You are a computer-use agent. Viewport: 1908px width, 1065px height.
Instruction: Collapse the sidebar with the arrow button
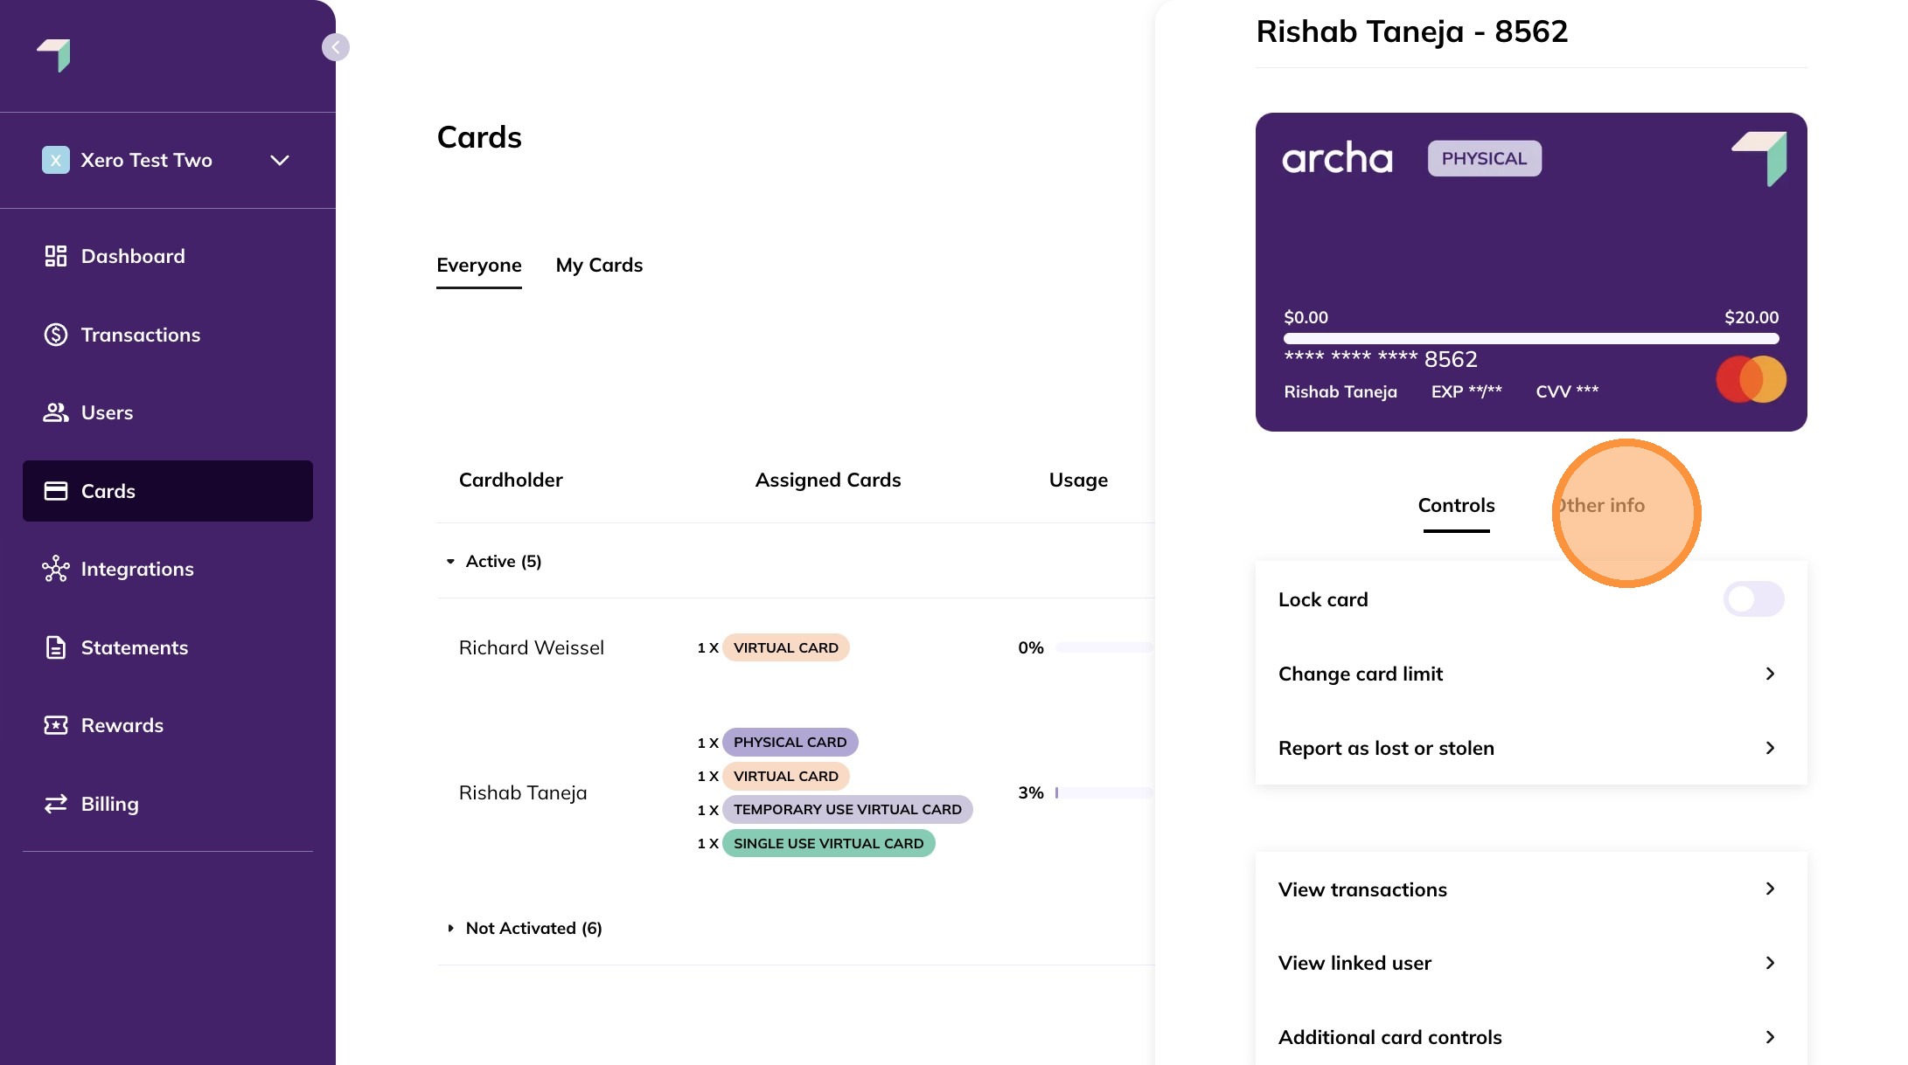click(x=336, y=47)
